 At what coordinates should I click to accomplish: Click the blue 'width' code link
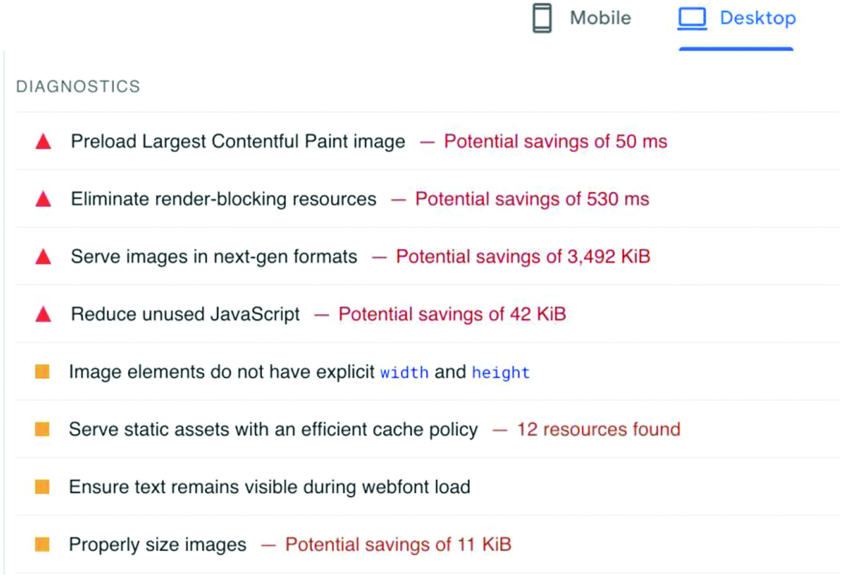click(404, 373)
